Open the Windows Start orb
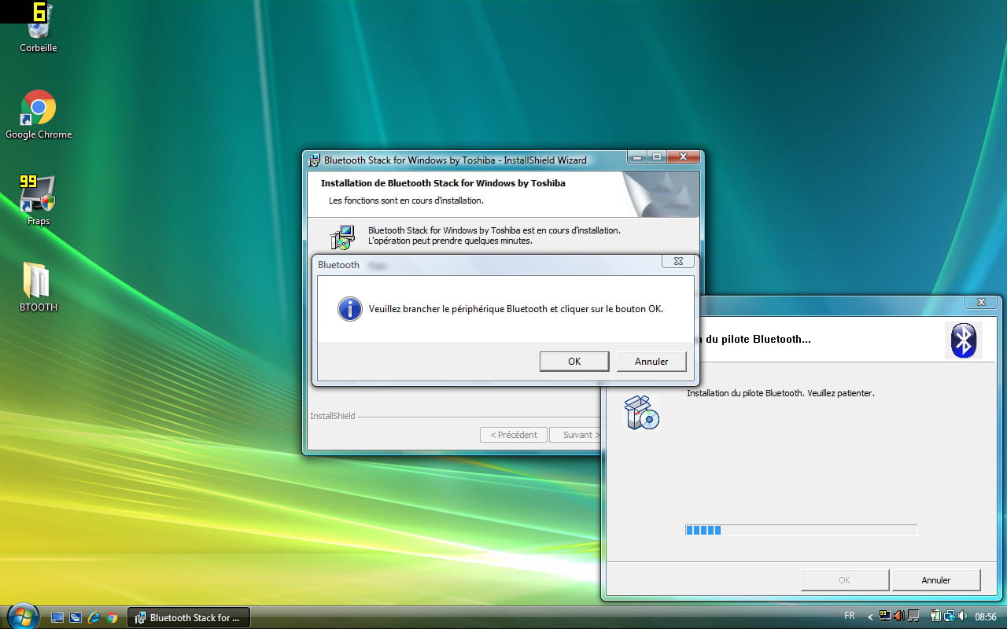Screen dimensions: 1007x629 tap(21, 616)
